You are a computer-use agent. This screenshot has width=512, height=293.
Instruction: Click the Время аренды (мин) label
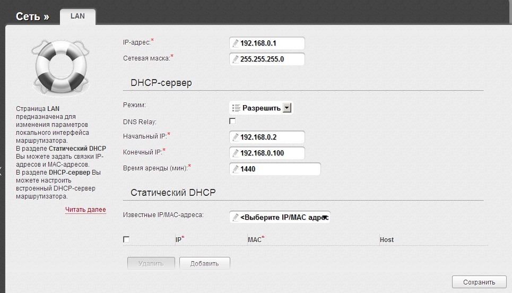click(x=157, y=168)
